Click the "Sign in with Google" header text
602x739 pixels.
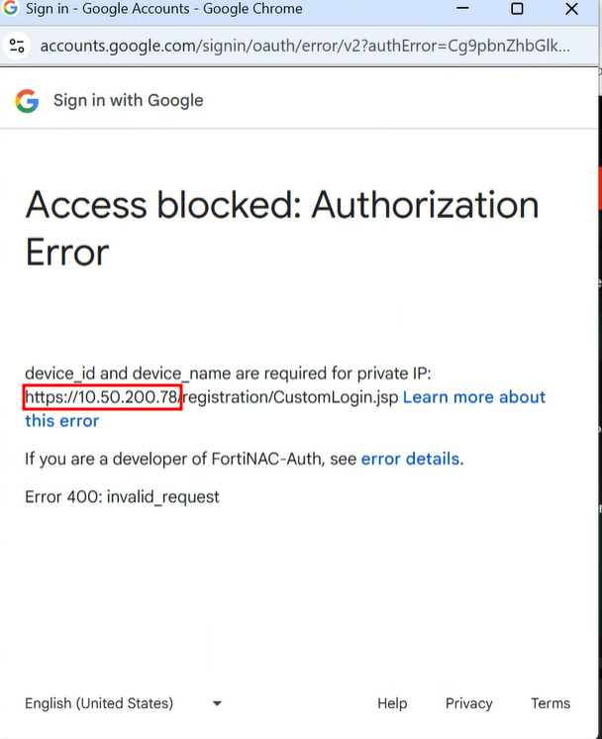[128, 100]
